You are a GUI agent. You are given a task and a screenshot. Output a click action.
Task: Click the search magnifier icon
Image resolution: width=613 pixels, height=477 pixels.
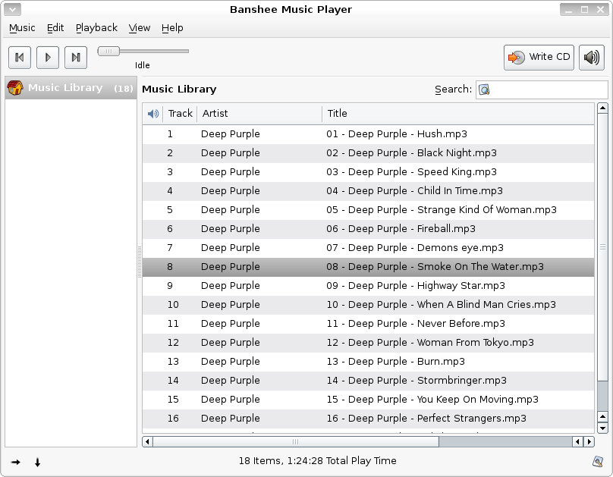[484, 89]
